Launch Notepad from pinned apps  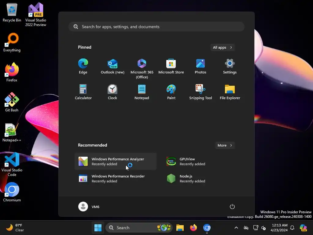[x=142, y=92]
